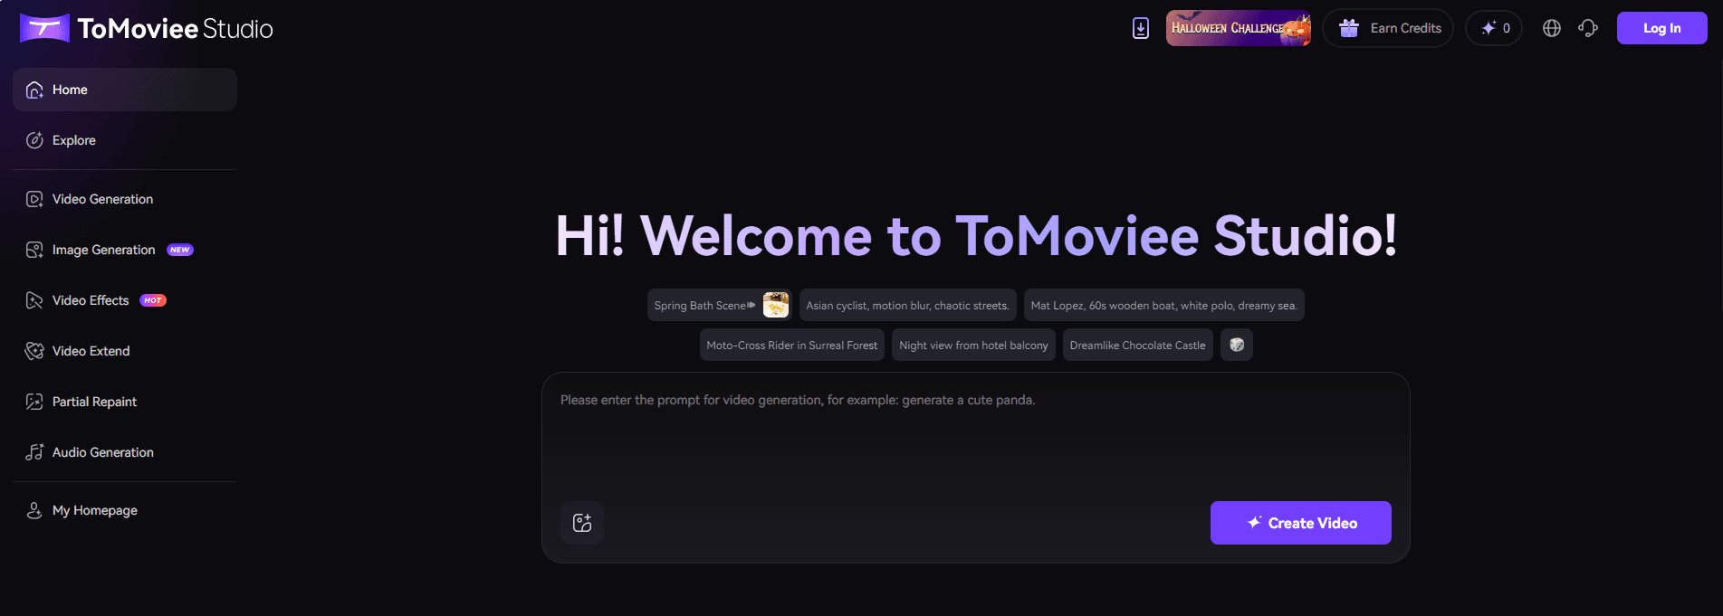Open the language globe icon

pos(1552,28)
